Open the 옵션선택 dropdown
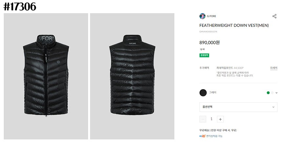Image resolution: width=282 pixels, height=153 pixels. [238, 107]
